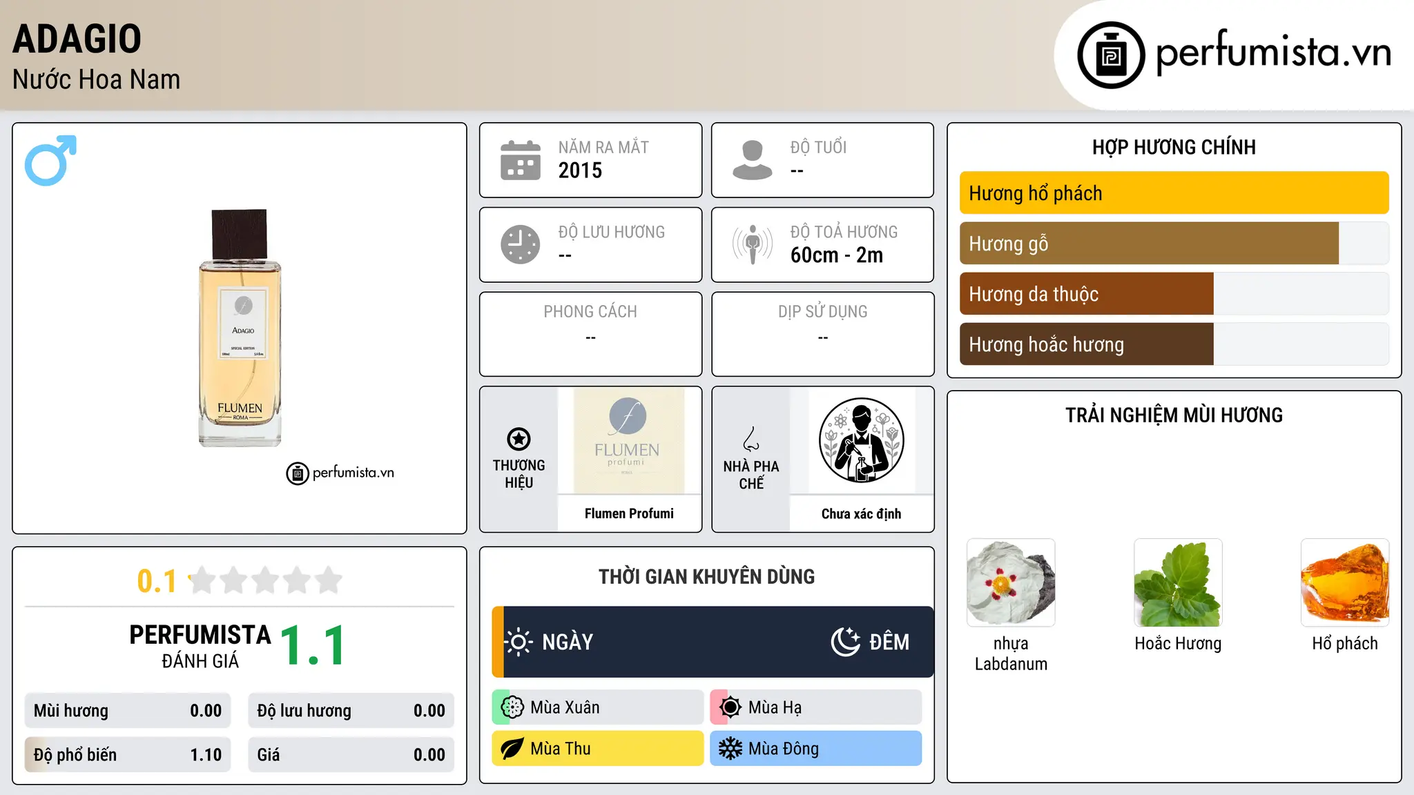Click the Nước Hoa Nam subtitle
This screenshot has height=795, width=1414.
(97, 79)
